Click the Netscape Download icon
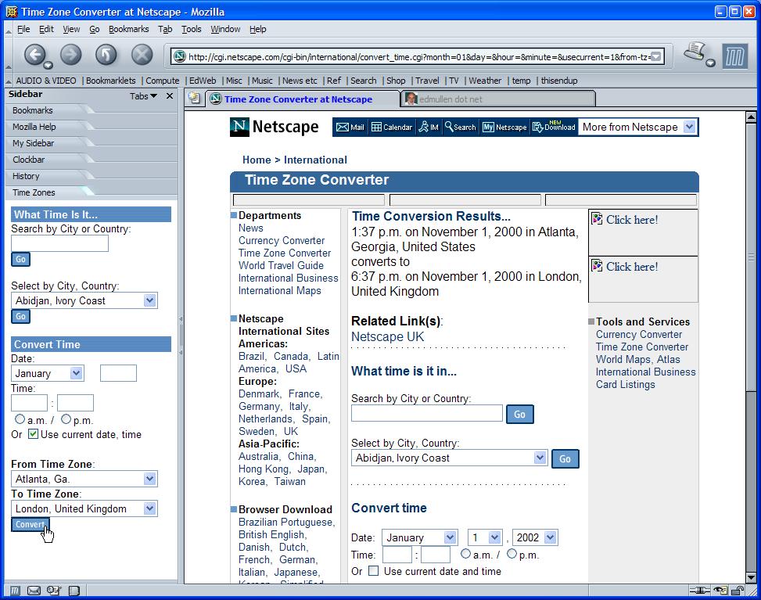This screenshot has height=600, width=761. coord(554,127)
